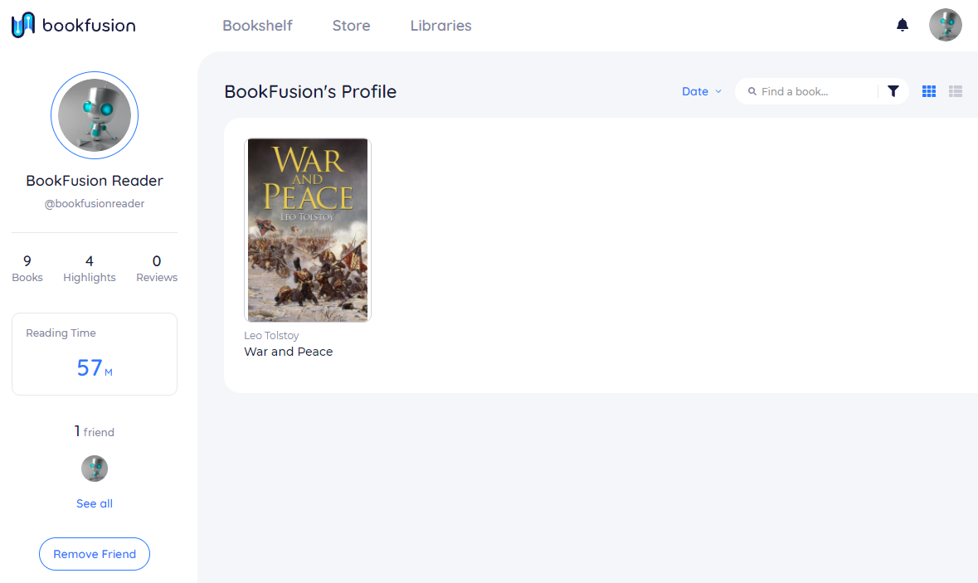This screenshot has width=978, height=583.
Task: Open the Libraries tab
Action: [x=440, y=26]
